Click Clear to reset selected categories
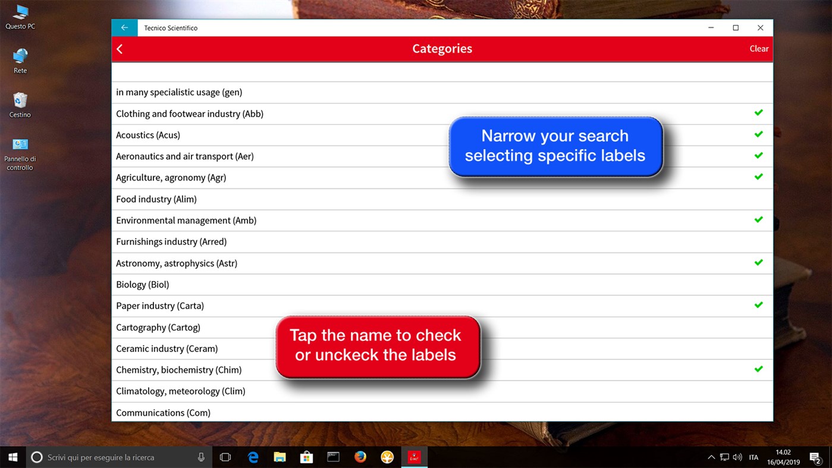Viewport: 832px width, 468px height. 759,49
